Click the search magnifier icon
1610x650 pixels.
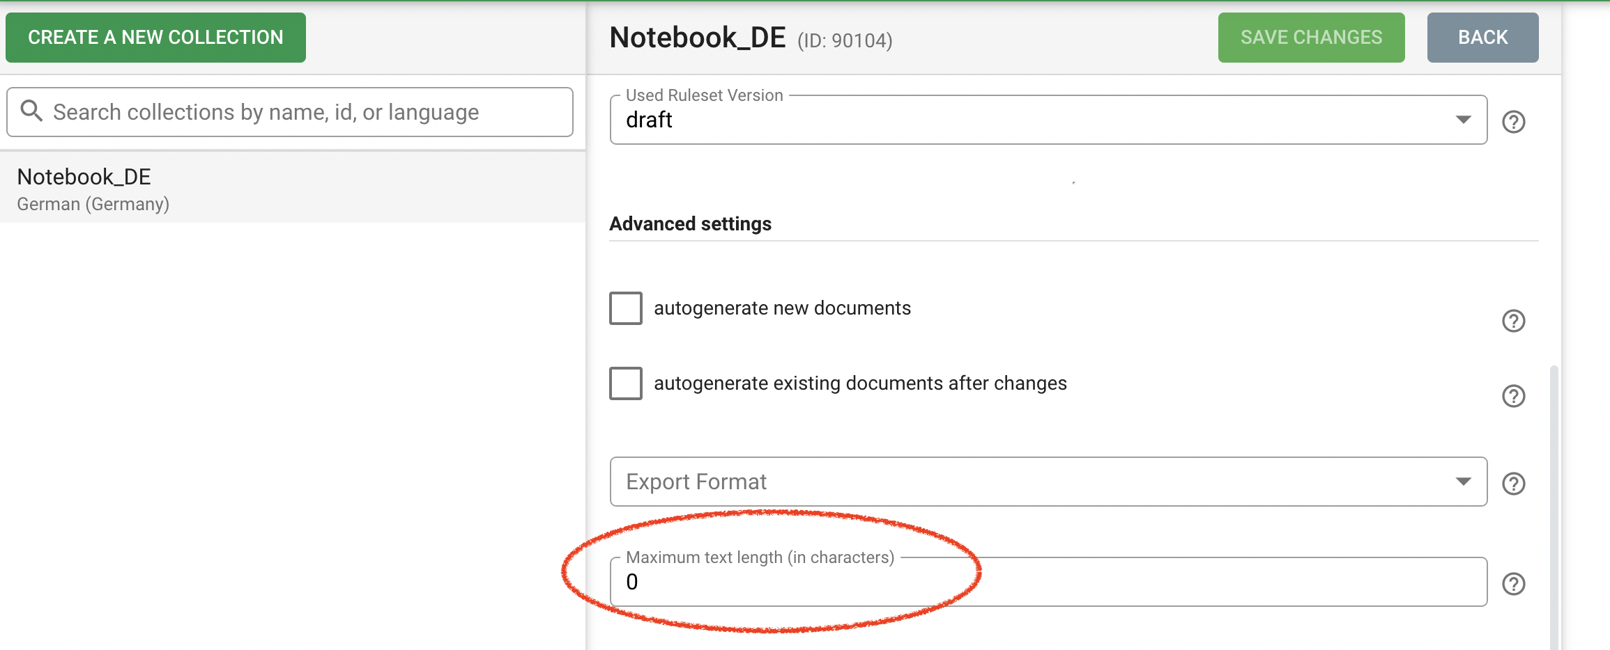click(32, 111)
